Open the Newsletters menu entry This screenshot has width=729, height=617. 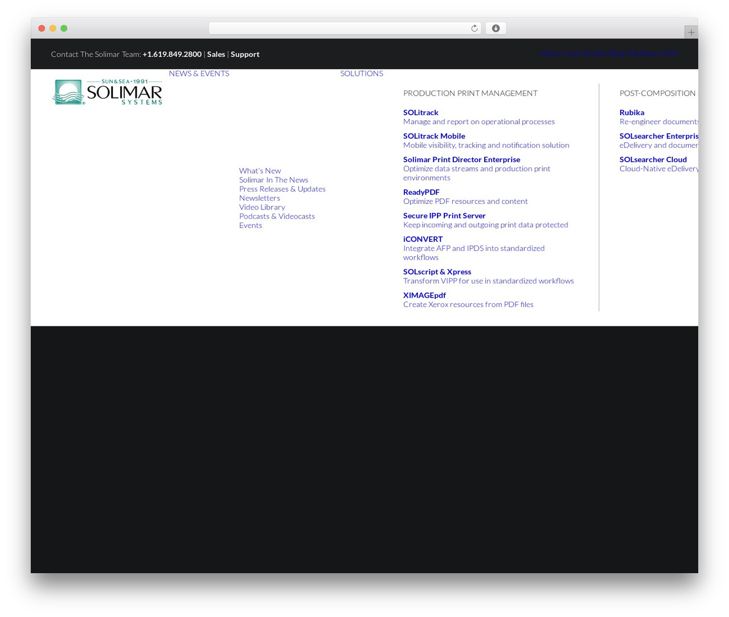click(x=260, y=198)
